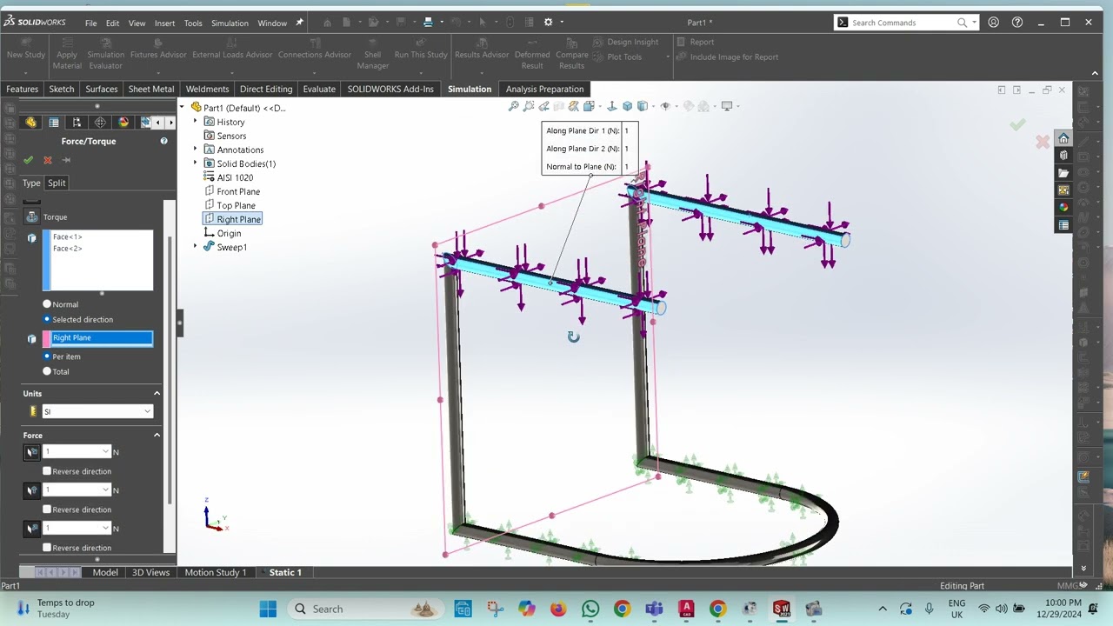Open Custom Properties in task pane
This screenshot has width=1113, height=626.
1063,225
